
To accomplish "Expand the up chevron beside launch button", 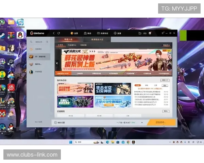I will pyautogui.click(x=142, y=122).
